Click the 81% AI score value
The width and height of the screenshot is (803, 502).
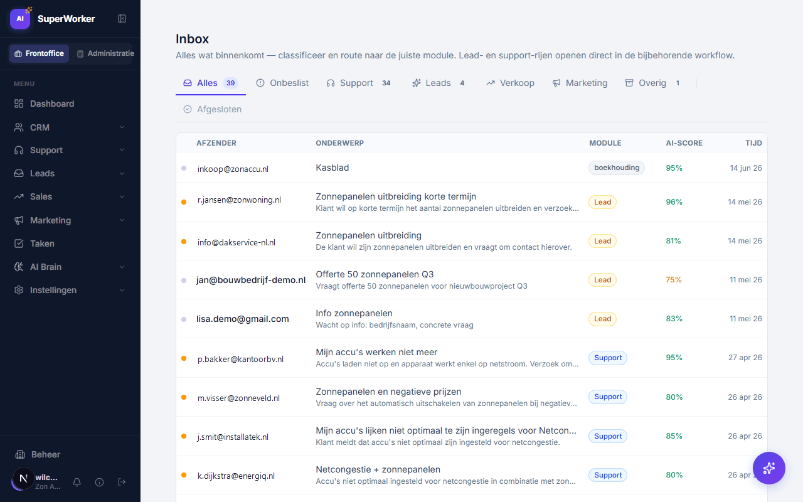[x=674, y=241]
